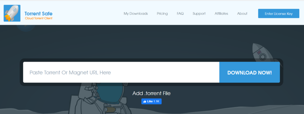This screenshot has height=114, width=304.
Task: Open the Affiliates page
Action: pos(221,14)
